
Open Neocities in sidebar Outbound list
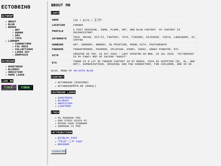point(16,72)
